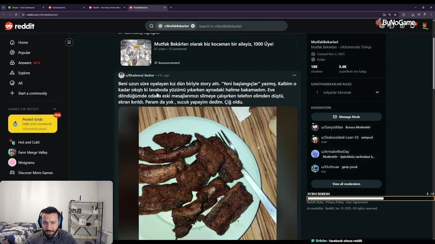Go to Popular in the sidebar
The height and width of the screenshot is (244, 435).
point(24,53)
